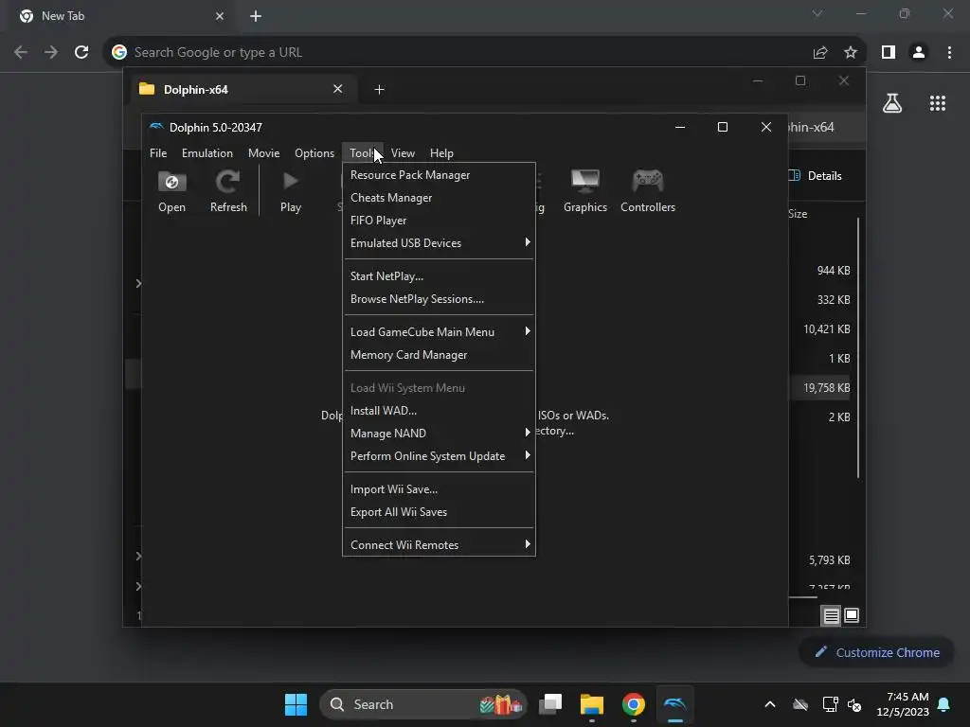Open the Chrome profile icon
This screenshot has height=727, width=970.
tap(919, 53)
